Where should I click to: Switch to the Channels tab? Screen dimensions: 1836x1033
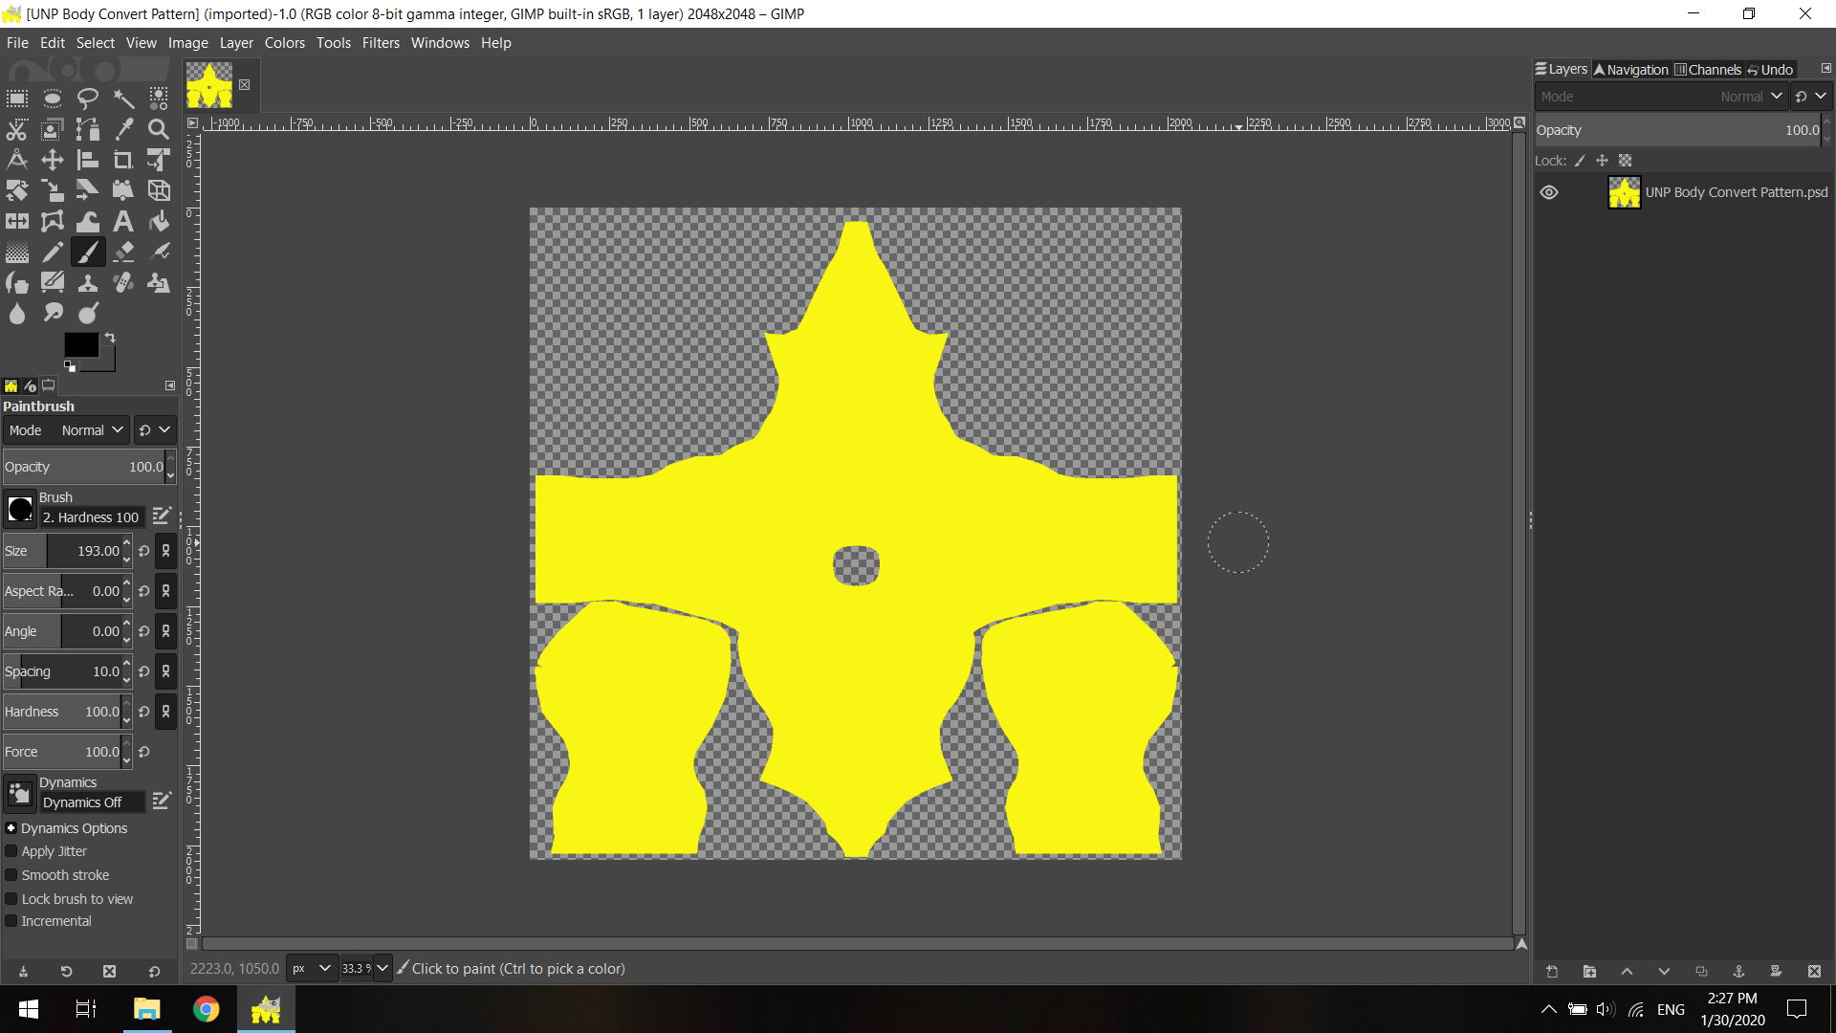tap(1708, 70)
